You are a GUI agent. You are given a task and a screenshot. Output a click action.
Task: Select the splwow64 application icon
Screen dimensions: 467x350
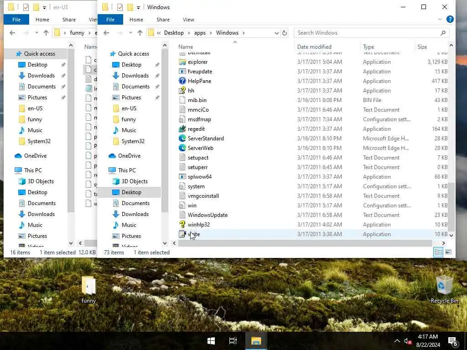[182, 176]
